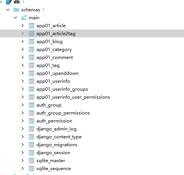Click the main schema icon
Screen dimensions: 184x175
coord(24,18)
